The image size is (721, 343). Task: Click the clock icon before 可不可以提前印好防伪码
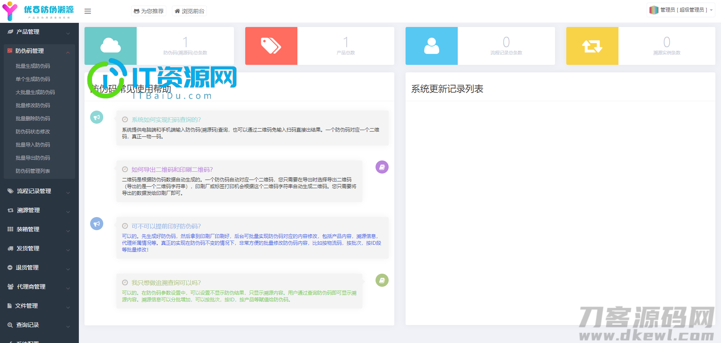click(x=125, y=226)
